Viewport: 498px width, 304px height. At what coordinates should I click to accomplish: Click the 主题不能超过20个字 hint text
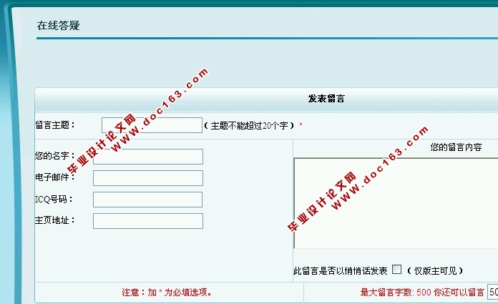click(x=249, y=126)
